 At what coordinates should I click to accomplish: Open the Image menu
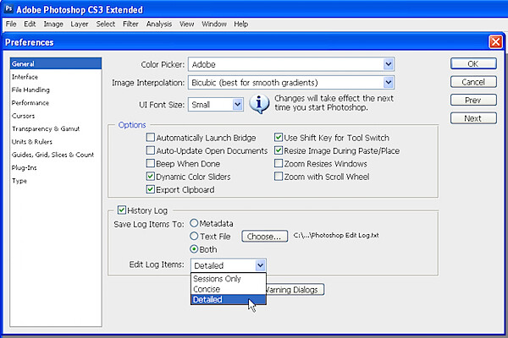53,24
